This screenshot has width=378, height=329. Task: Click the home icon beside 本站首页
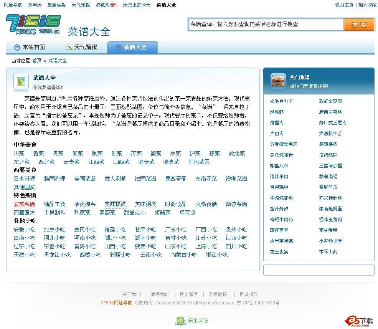point(17,48)
